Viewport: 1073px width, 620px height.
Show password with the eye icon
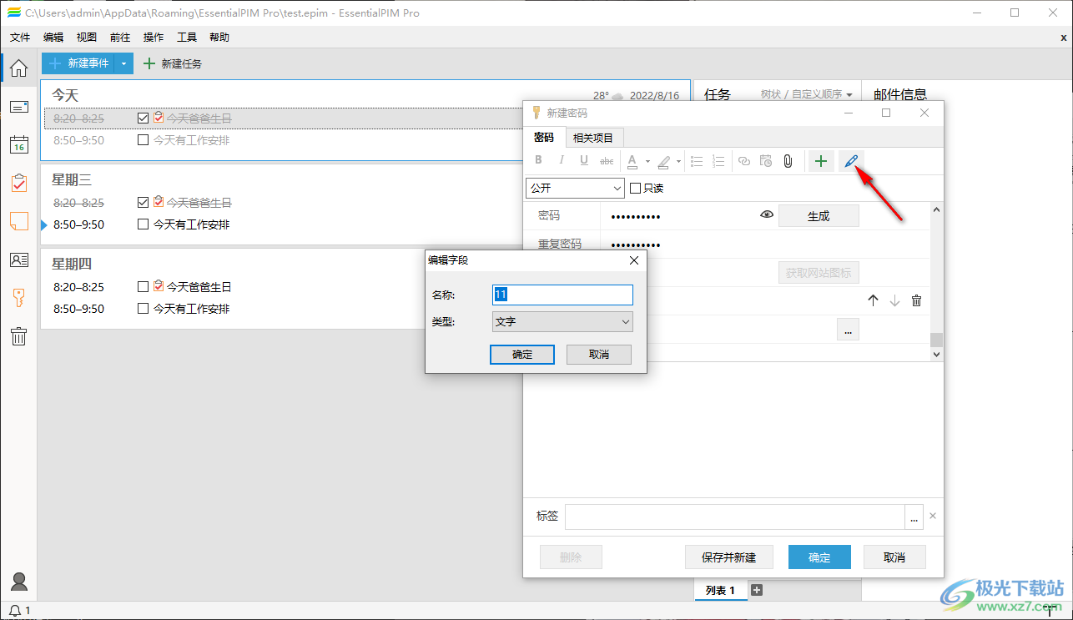(x=767, y=215)
